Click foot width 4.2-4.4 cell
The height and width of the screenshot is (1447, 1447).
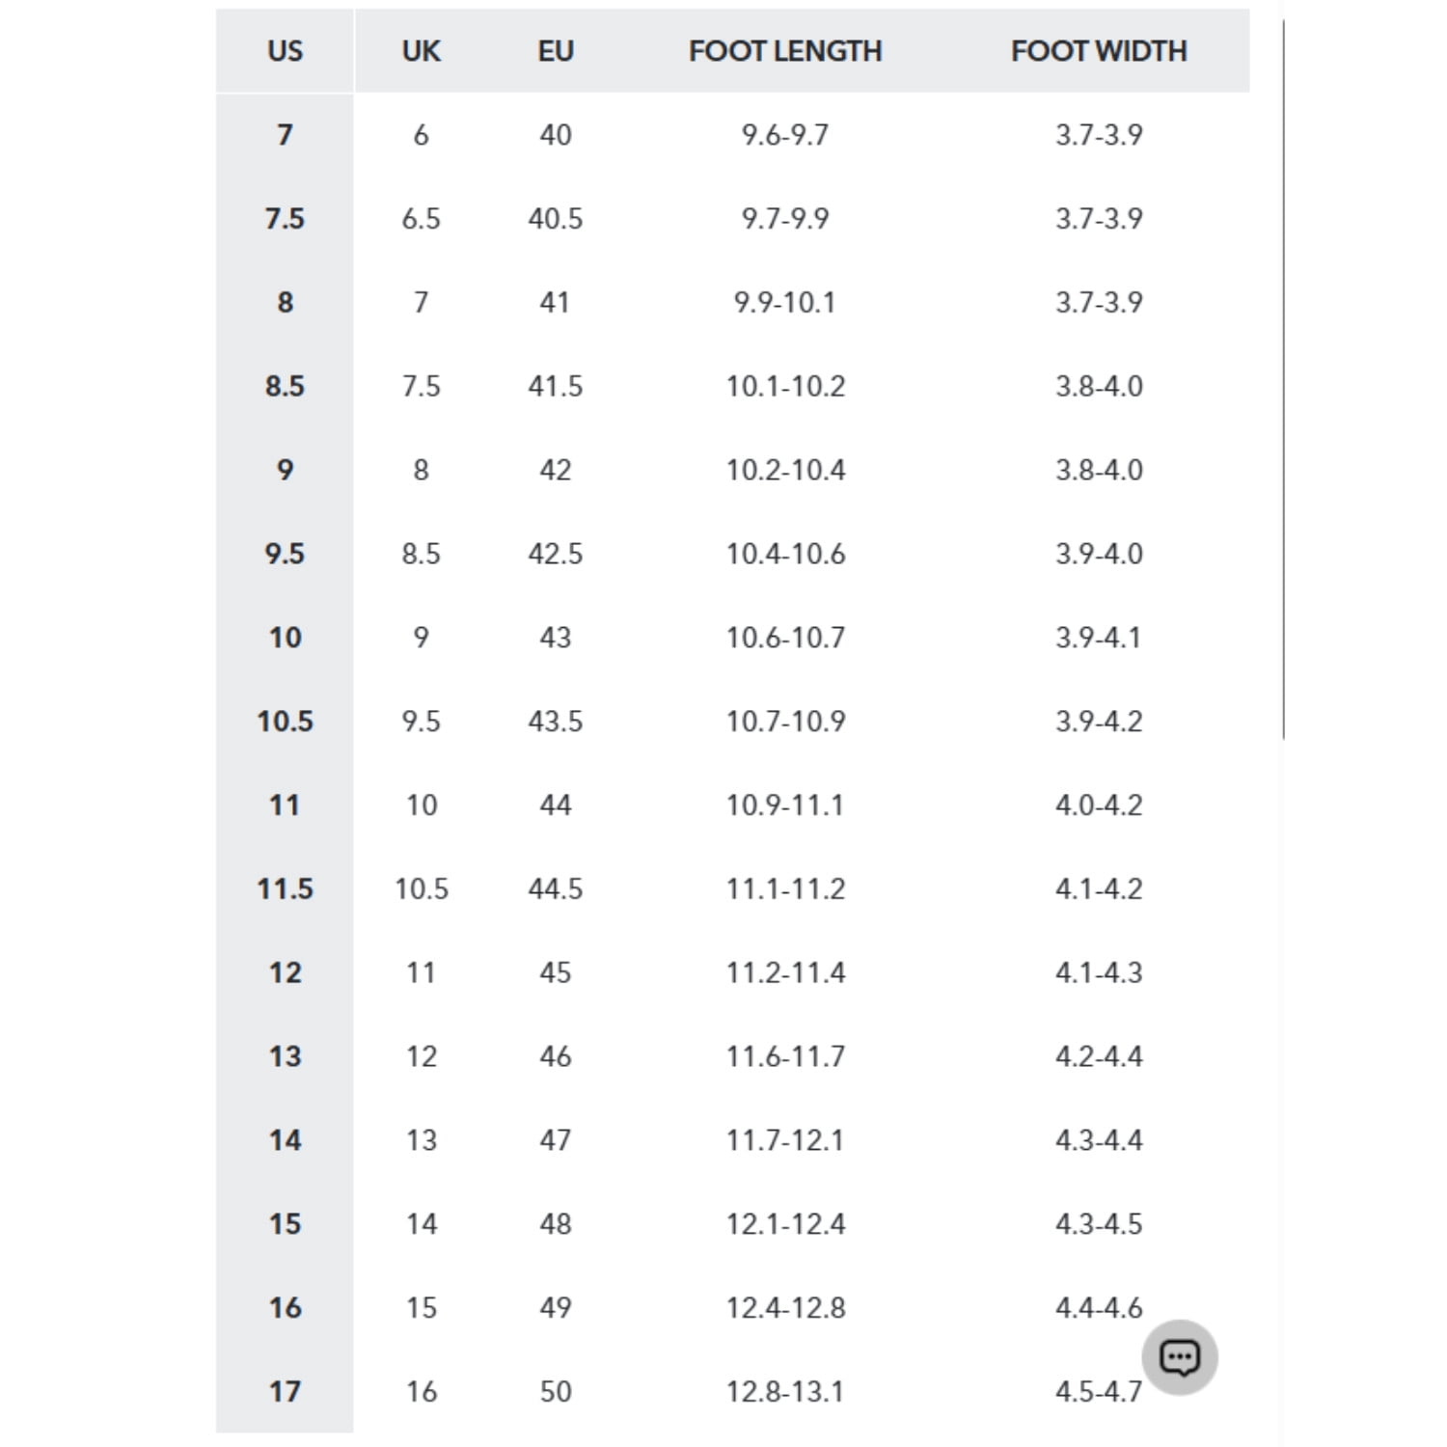coord(1099,1056)
